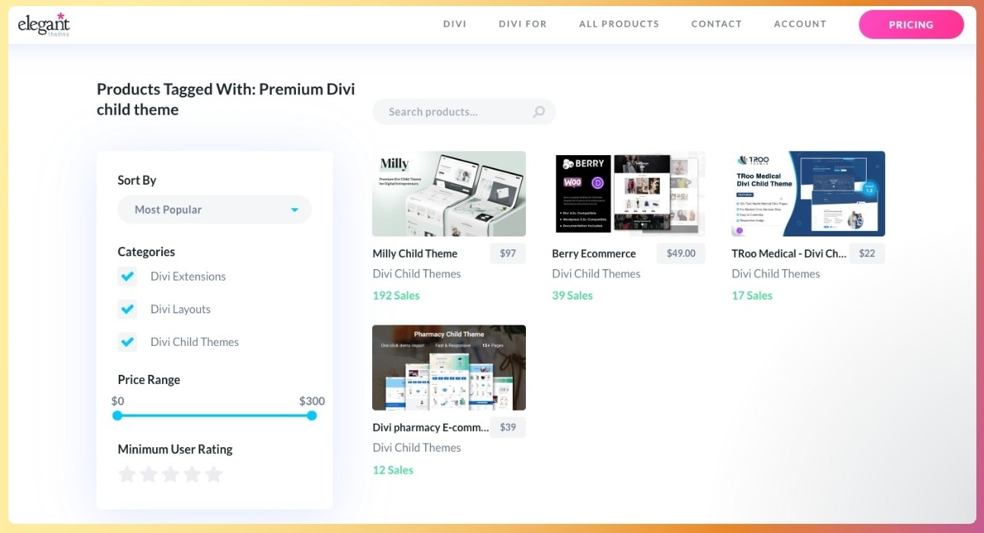The height and width of the screenshot is (533, 984).
Task: Go to the Account menu item
Action: [x=800, y=24]
